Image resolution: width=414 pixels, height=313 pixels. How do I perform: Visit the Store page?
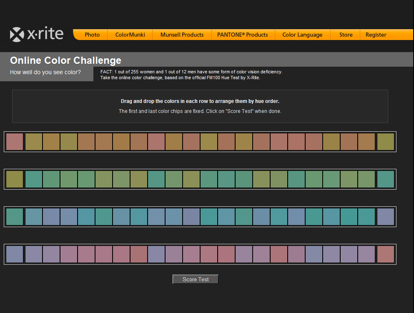point(346,35)
